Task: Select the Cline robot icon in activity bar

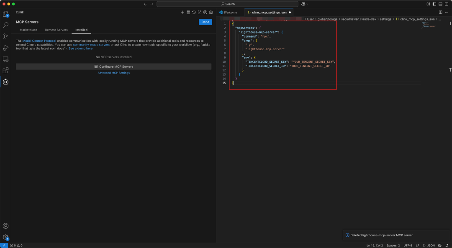Action: coord(5,82)
